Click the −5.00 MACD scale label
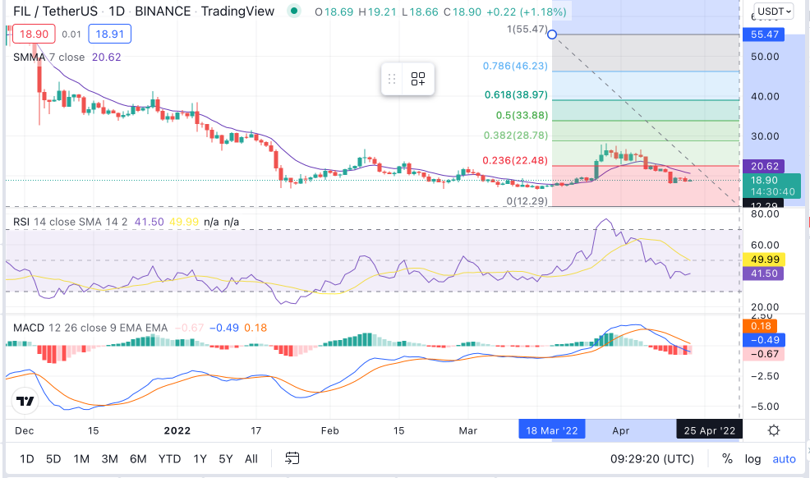 [765, 407]
